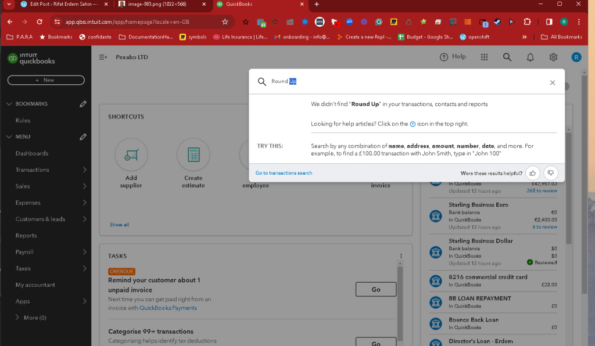Show more bookmarks with the chevron
This screenshot has height=346, width=595.
525,37
